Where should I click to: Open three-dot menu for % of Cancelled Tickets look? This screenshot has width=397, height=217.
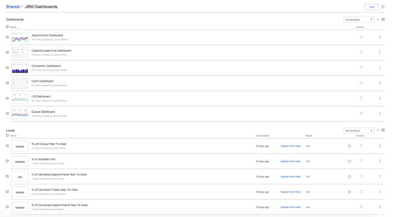(x=380, y=192)
